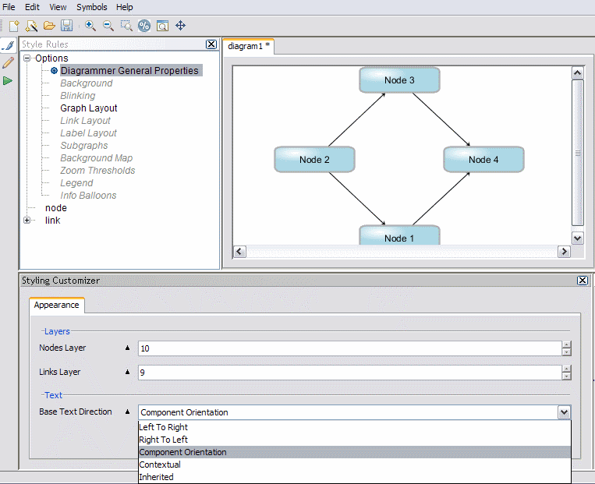Screen dimensions: 595x484
Task: Open a file with the folder icon
Action: click(49, 26)
